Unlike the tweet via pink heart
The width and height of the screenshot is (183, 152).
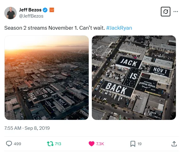click(x=91, y=144)
